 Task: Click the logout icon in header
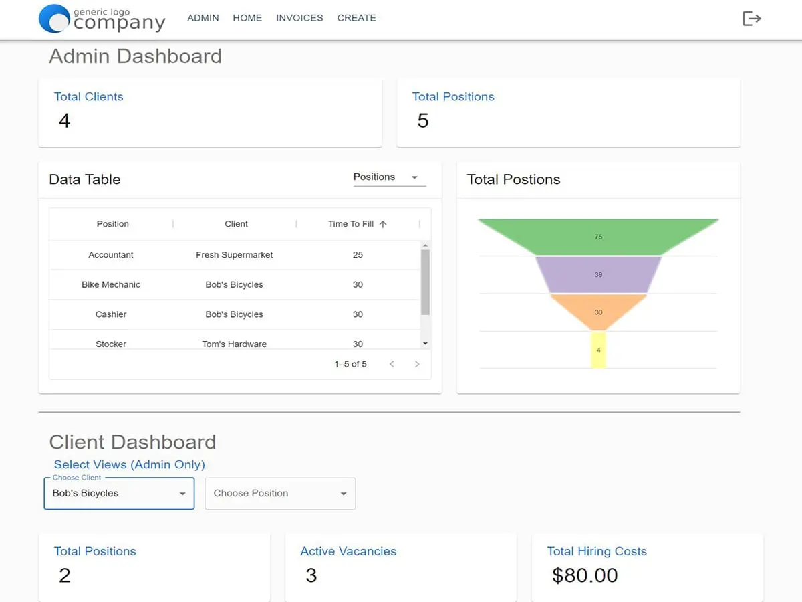coord(752,19)
